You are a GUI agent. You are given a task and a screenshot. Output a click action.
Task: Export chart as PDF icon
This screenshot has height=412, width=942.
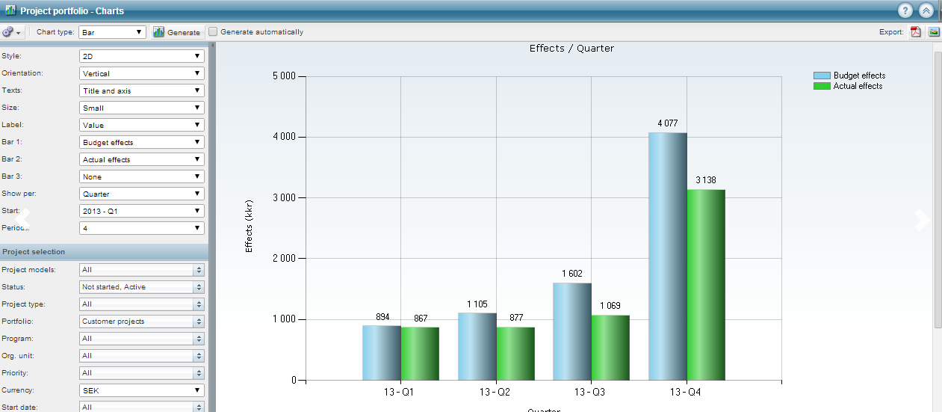[916, 32]
